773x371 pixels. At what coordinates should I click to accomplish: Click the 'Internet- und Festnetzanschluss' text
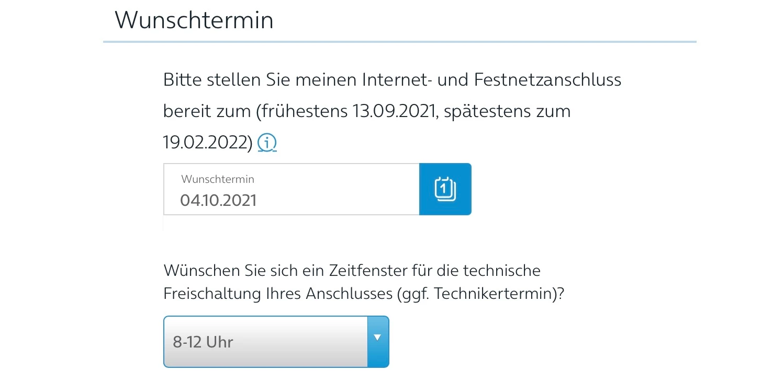pos(491,80)
